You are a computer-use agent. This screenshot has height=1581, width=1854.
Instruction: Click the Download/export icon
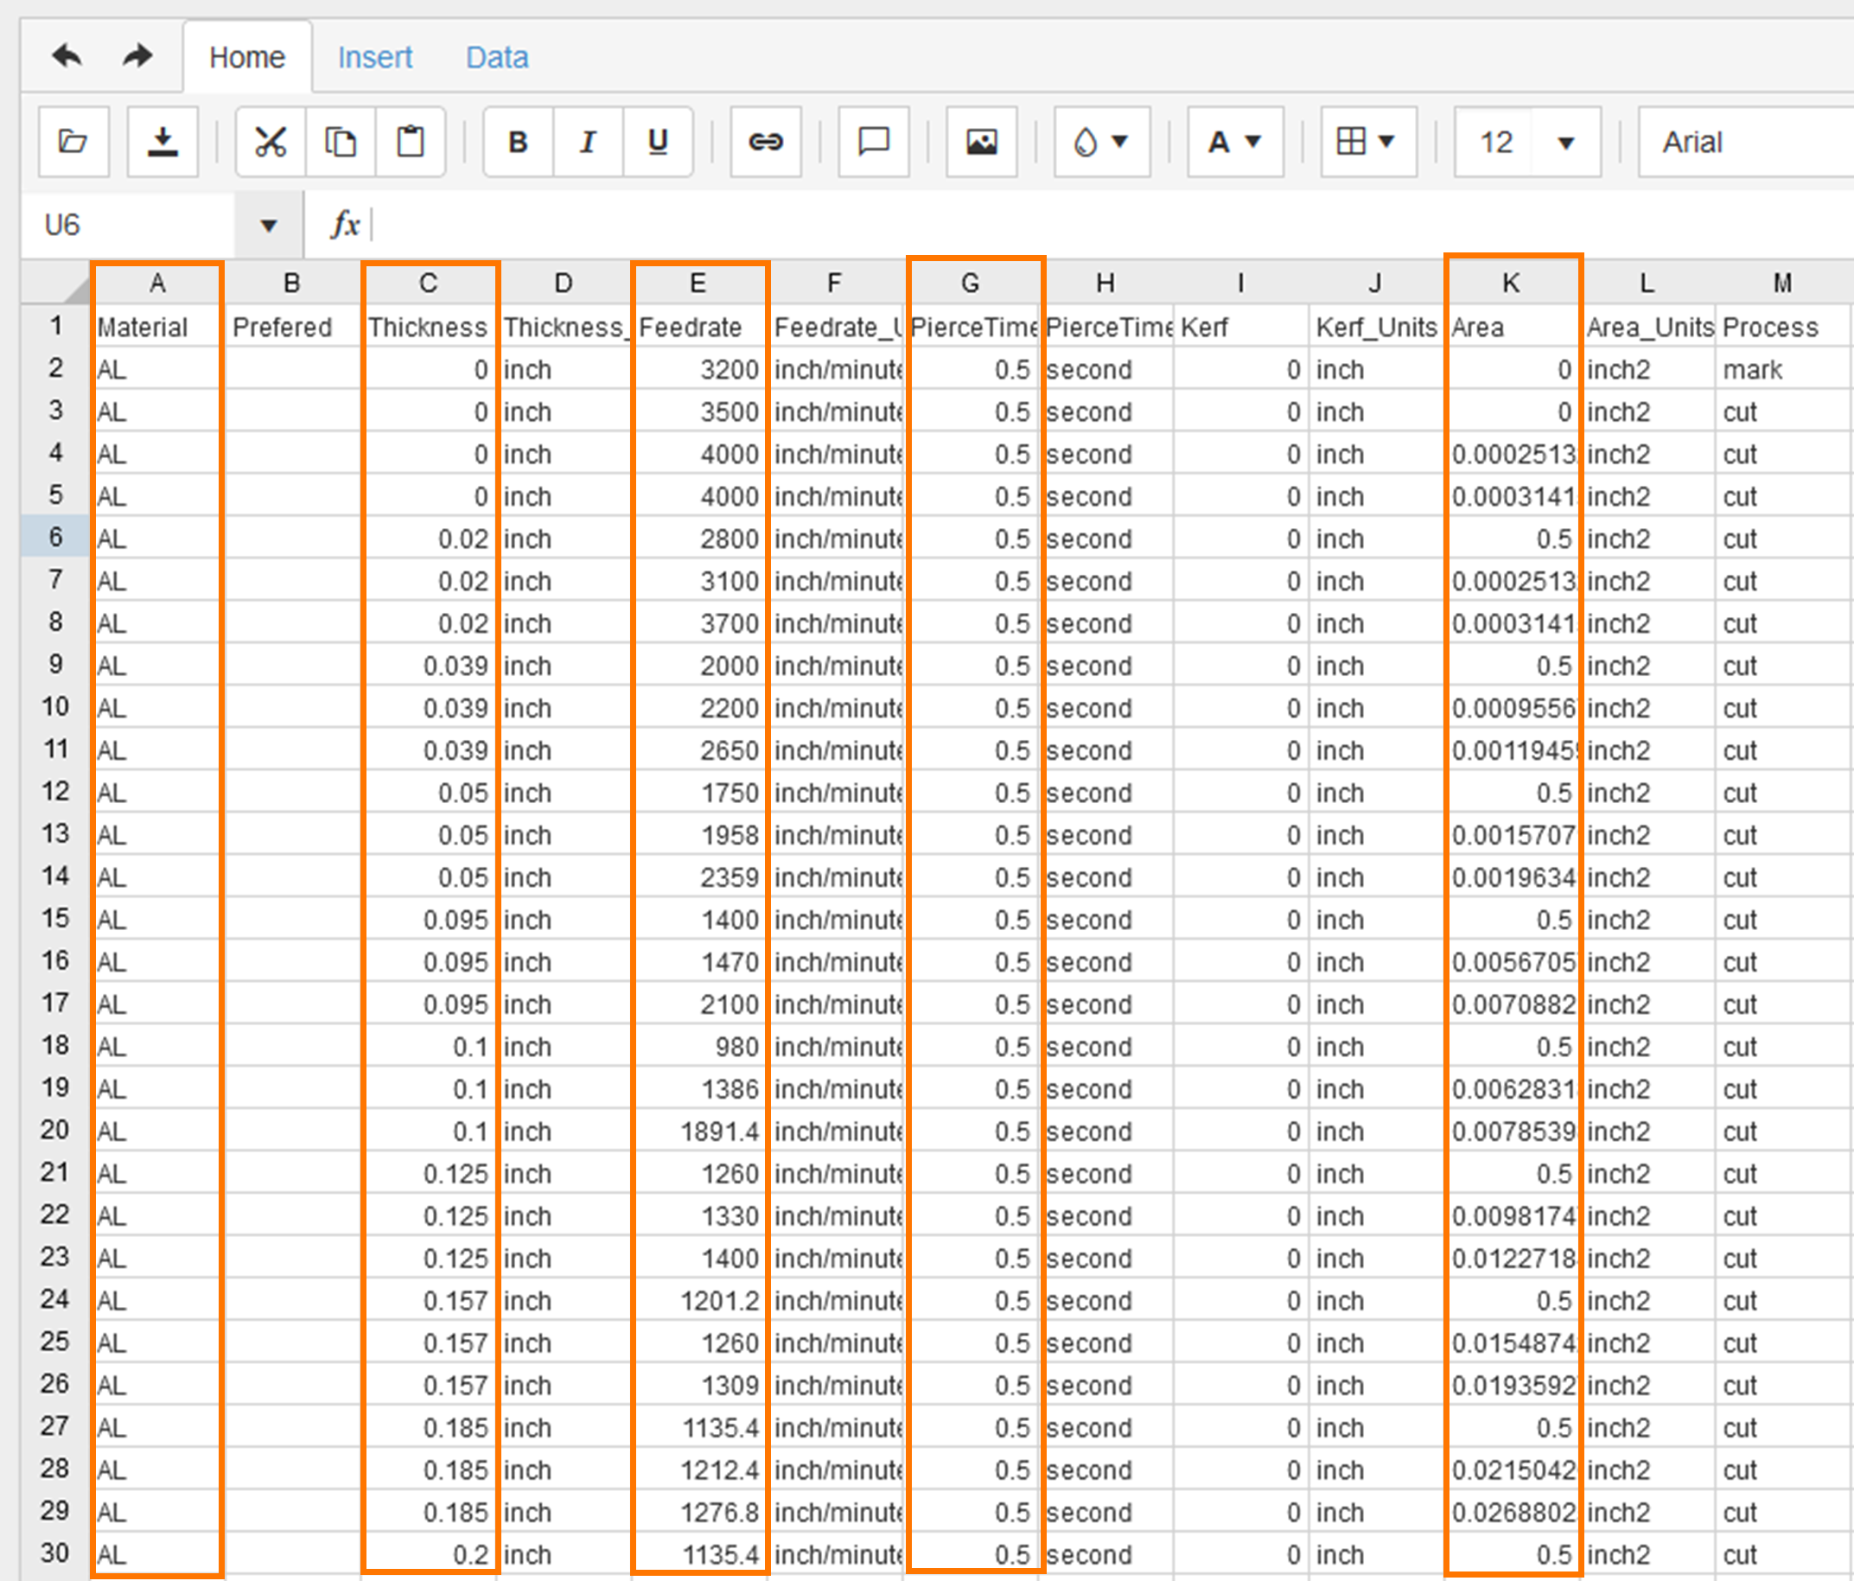click(162, 142)
